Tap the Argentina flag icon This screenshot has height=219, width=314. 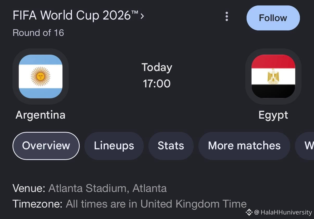41,76
